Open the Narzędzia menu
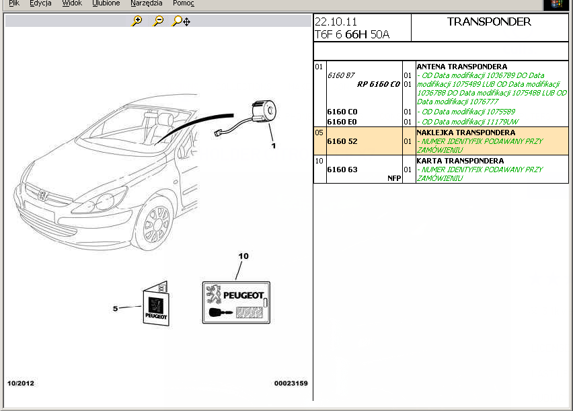 coord(146,3)
